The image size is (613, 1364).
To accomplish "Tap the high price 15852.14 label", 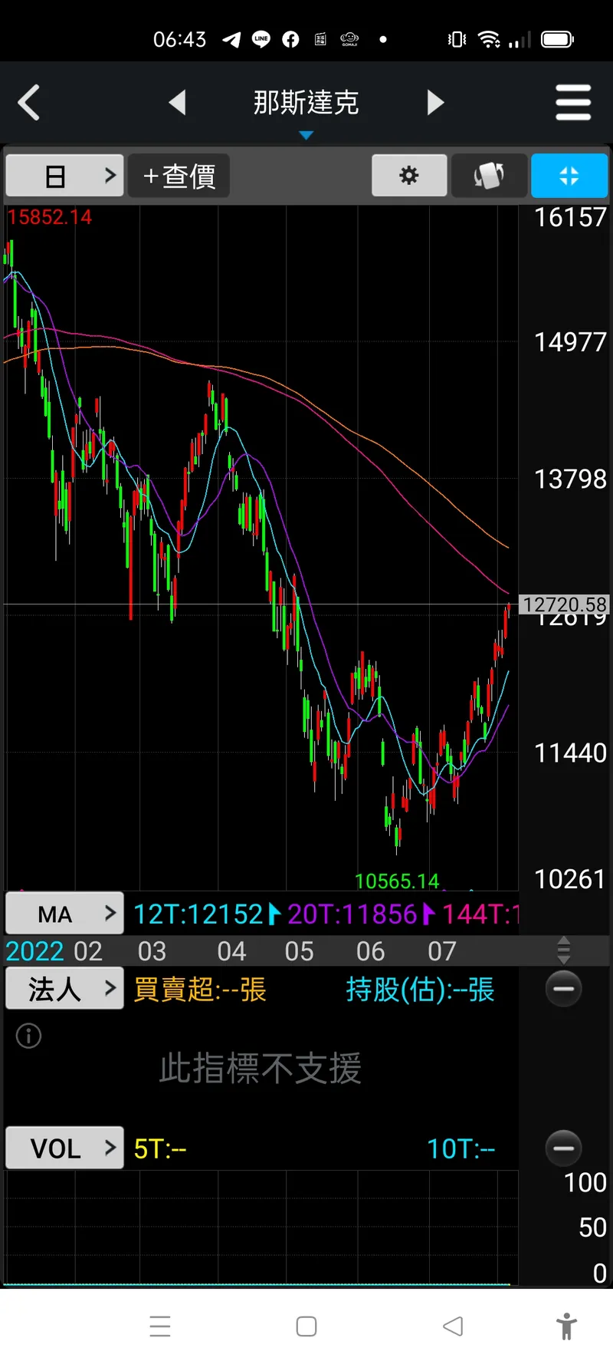I will click(x=49, y=217).
